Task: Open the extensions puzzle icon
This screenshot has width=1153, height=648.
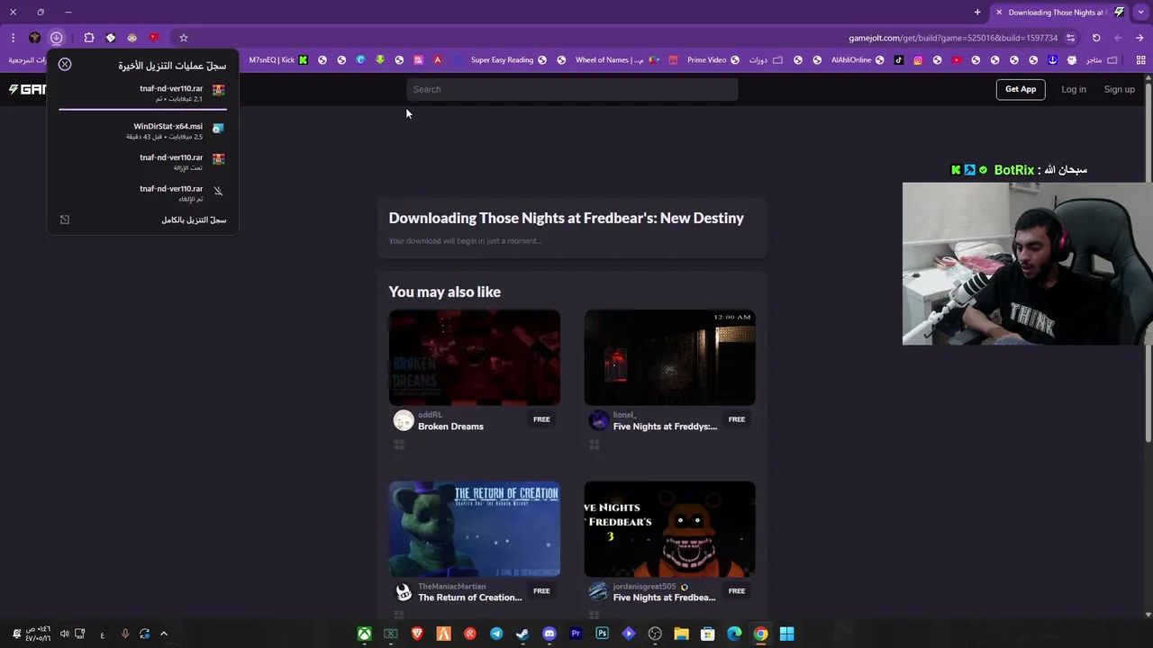Action: [89, 38]
